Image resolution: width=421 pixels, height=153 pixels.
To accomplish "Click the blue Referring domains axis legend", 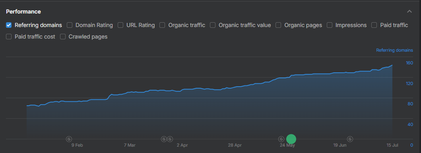I will [394, 50].
